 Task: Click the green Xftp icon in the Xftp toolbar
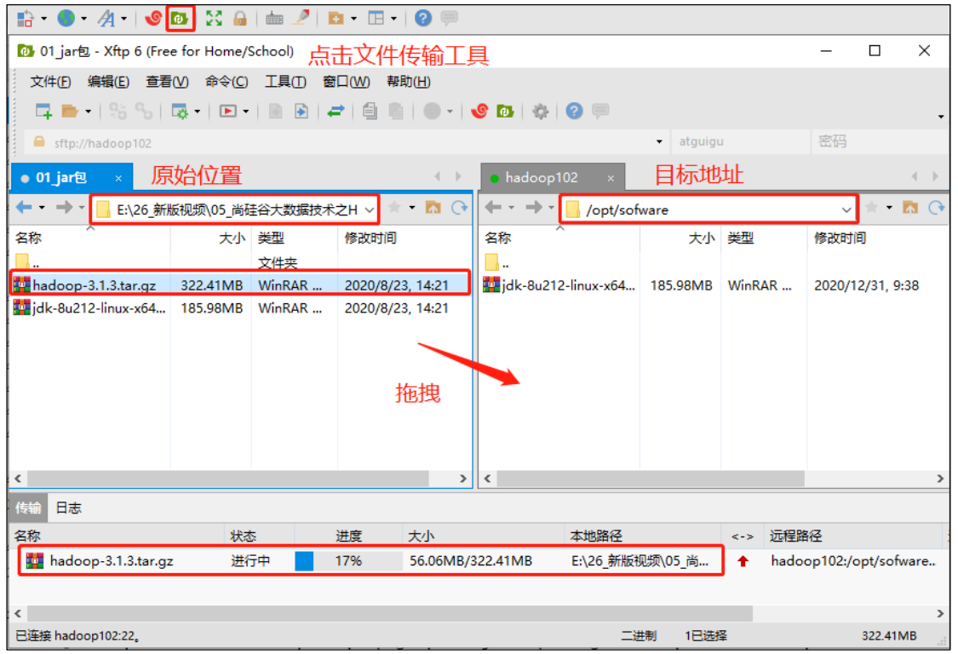point(505,112)
